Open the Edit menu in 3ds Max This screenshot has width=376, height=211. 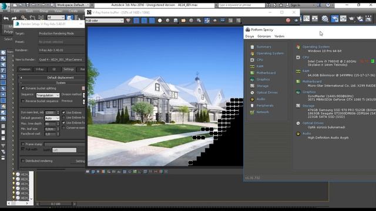(17, 11)
